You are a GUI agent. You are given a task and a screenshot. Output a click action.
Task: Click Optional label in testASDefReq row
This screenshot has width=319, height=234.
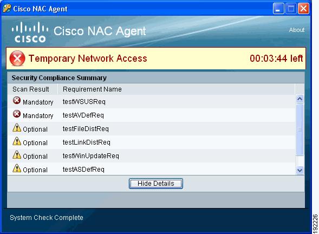click(x=35, y=170)
